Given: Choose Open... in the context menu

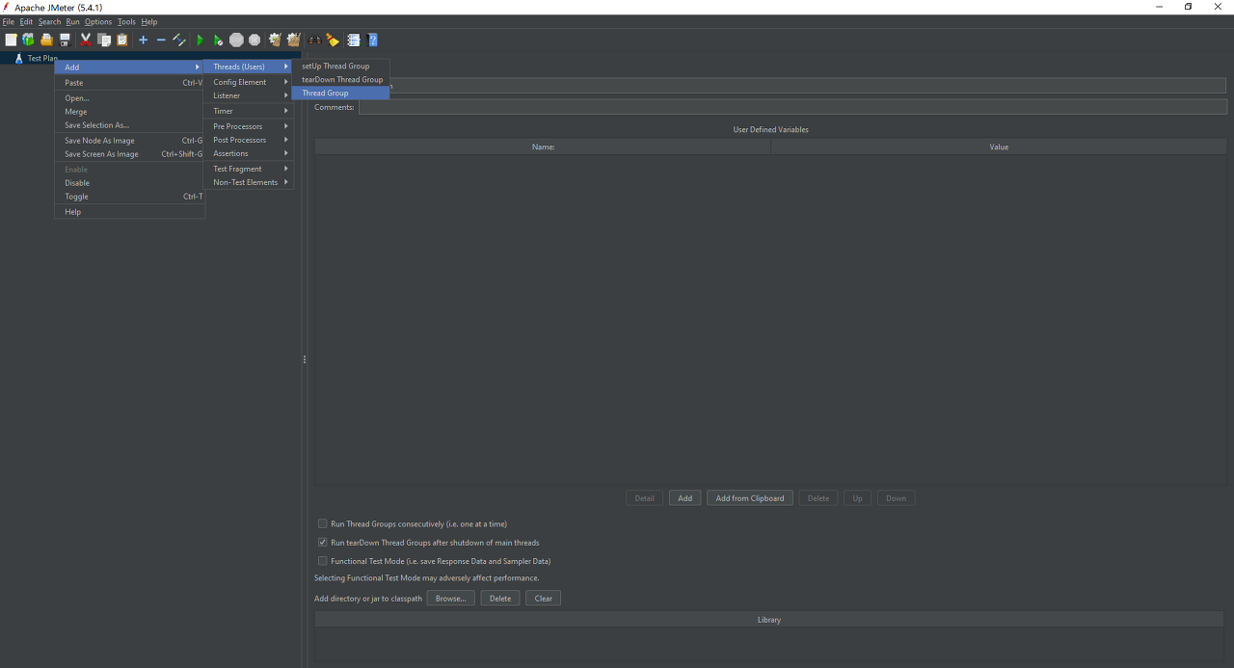Looking at the screenshot, I should click(130, 98).
